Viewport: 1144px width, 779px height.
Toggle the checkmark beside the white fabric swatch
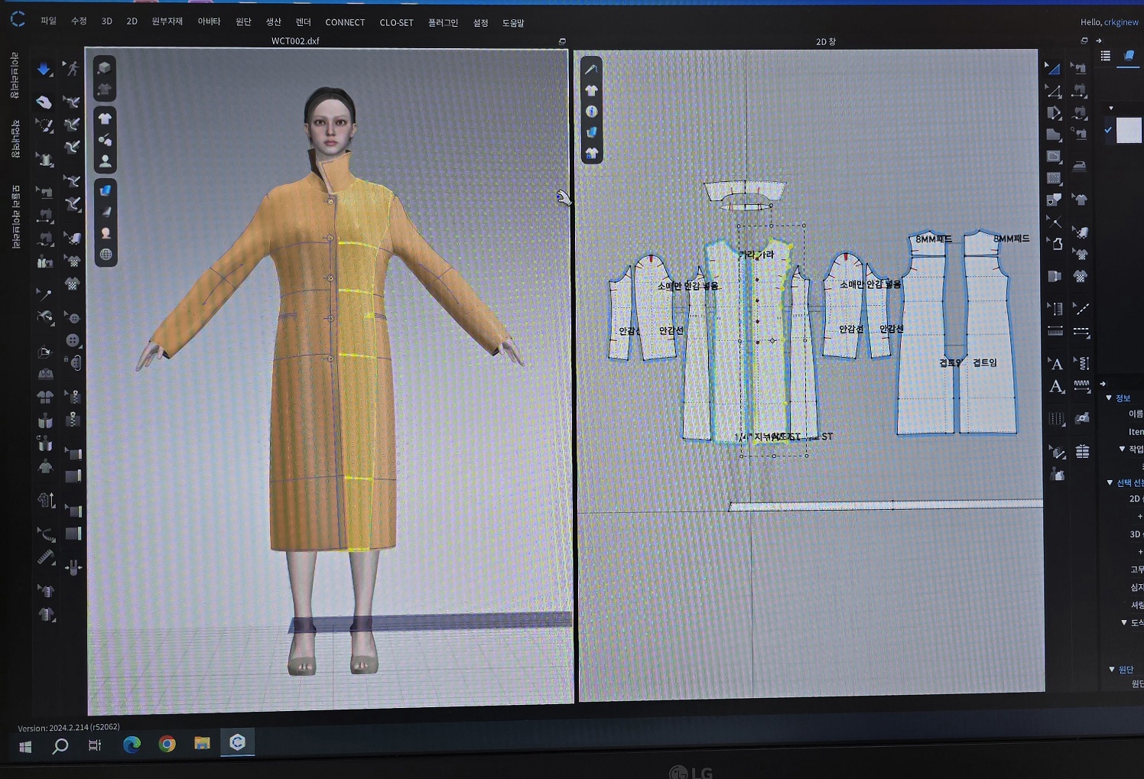pyautogui.click(x=1108, y=130)
